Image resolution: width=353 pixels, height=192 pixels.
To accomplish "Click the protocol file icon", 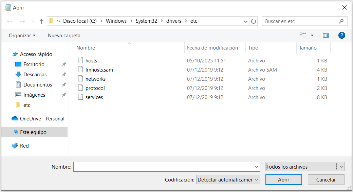I will 80,88.
